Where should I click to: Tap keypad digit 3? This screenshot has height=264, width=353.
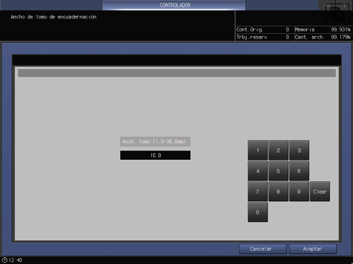299,150
